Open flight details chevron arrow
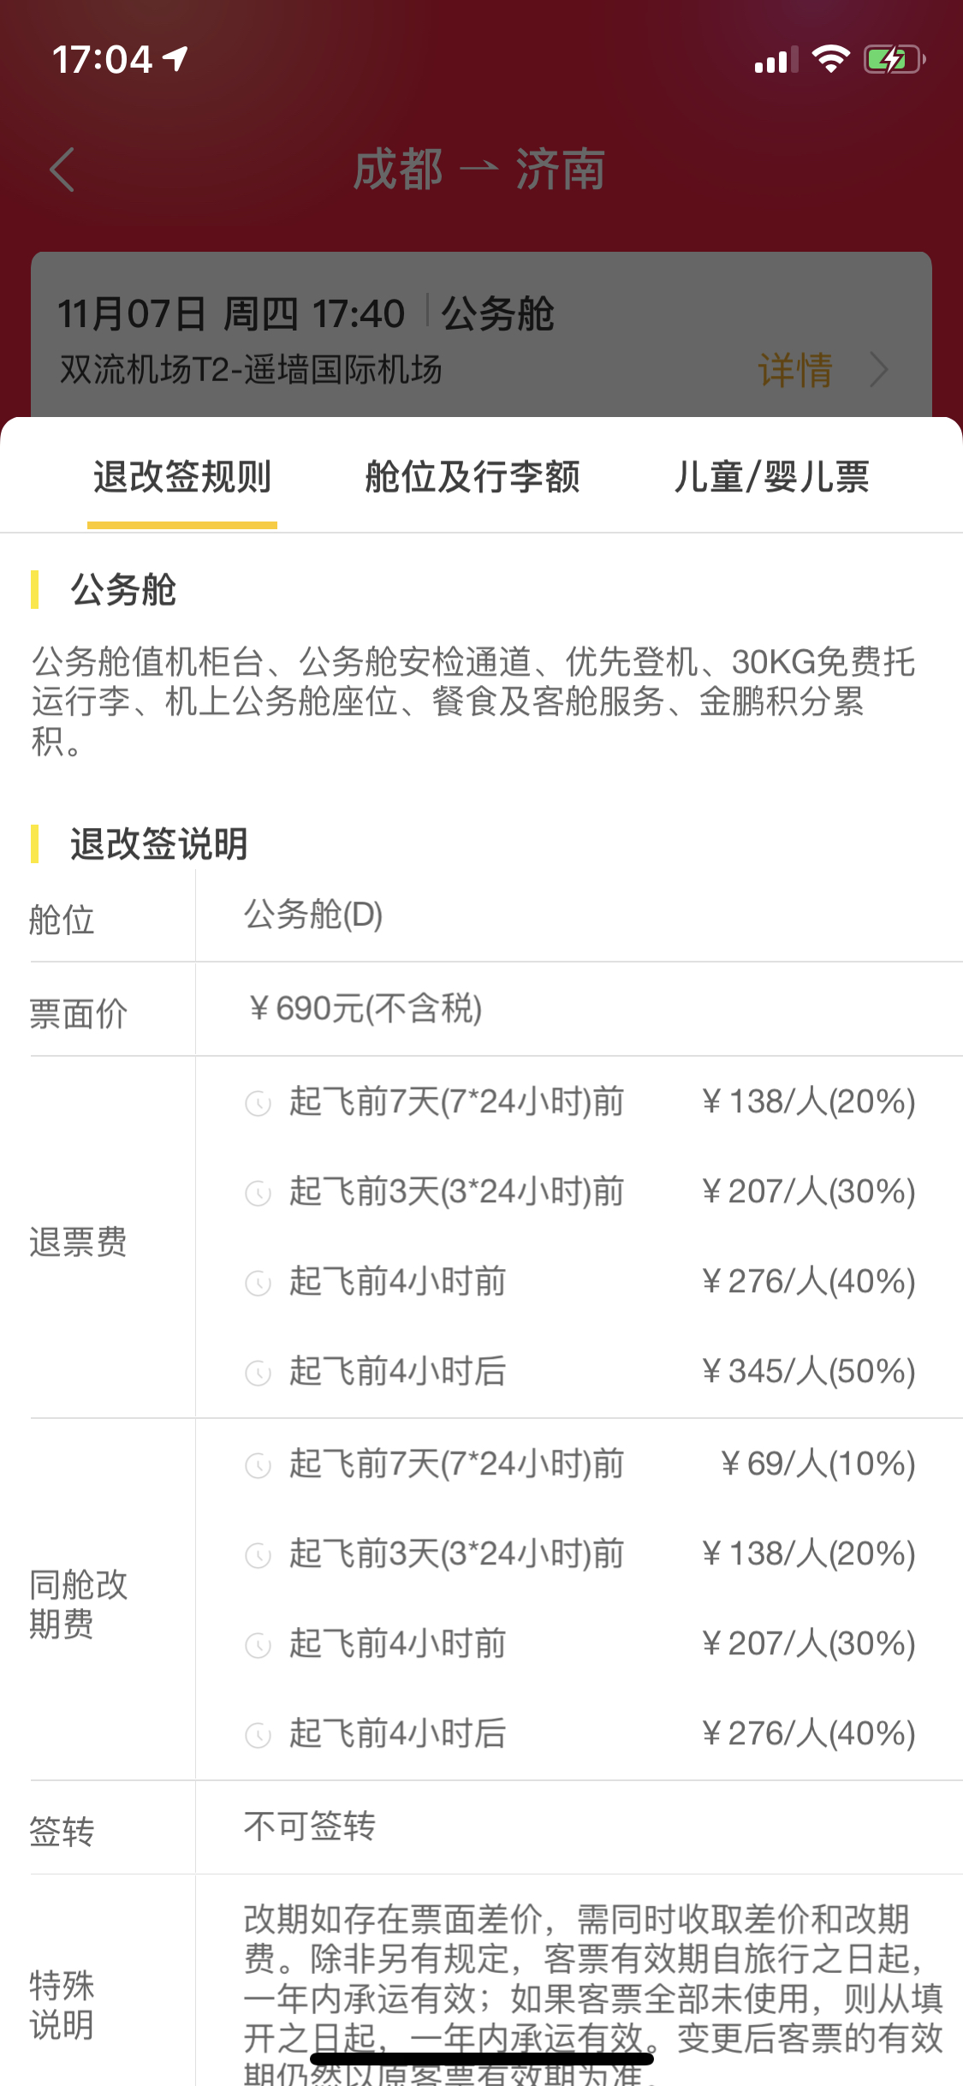This screenshot has height=2086, width=963. pyautogui.click(x=879, y=370)
